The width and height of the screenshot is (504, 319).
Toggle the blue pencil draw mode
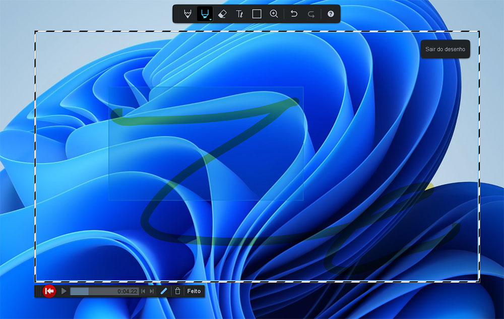pos(164,291)
